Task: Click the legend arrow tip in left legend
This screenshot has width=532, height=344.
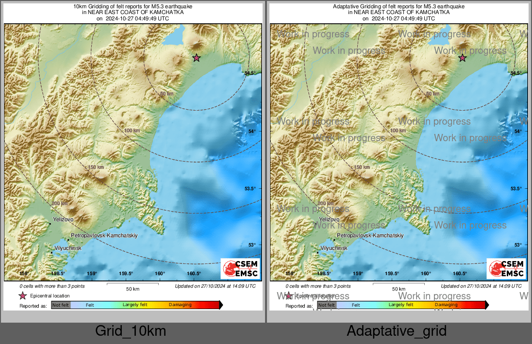Action: [x=221, y=305]
